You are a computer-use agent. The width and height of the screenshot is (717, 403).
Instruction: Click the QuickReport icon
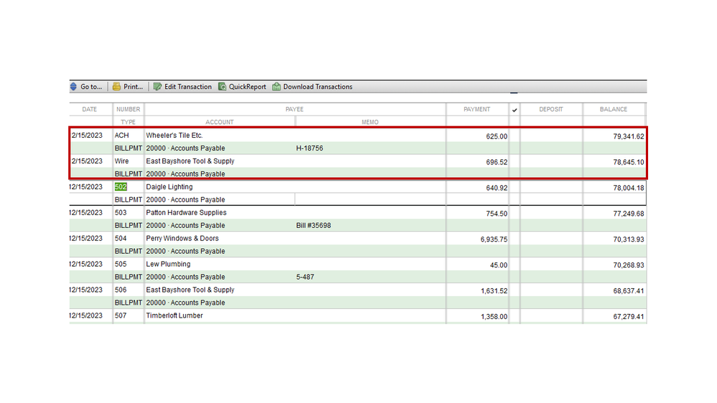click(222, 87)
